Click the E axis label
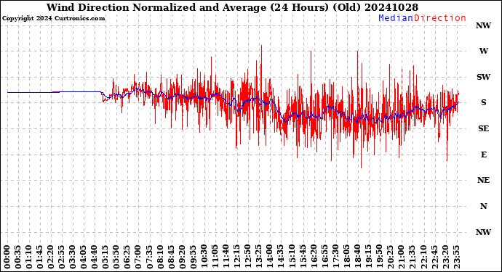 pyautogui.click(x=483, y=154)
